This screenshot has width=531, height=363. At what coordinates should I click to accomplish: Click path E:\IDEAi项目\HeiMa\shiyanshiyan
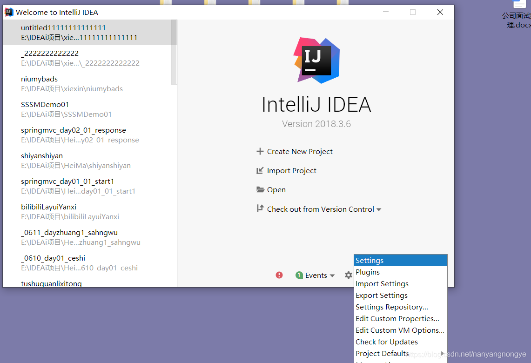click(x=75, y=166)
